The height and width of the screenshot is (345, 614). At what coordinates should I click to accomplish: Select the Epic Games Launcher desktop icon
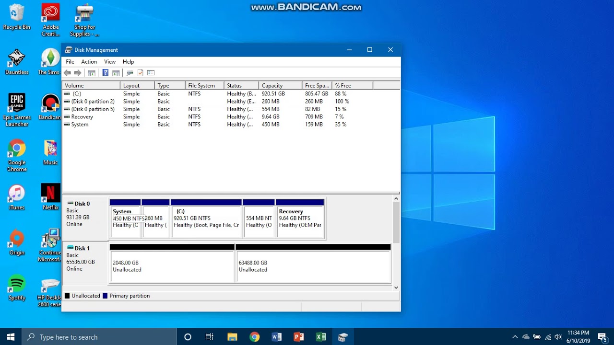[x=17, y=110]
